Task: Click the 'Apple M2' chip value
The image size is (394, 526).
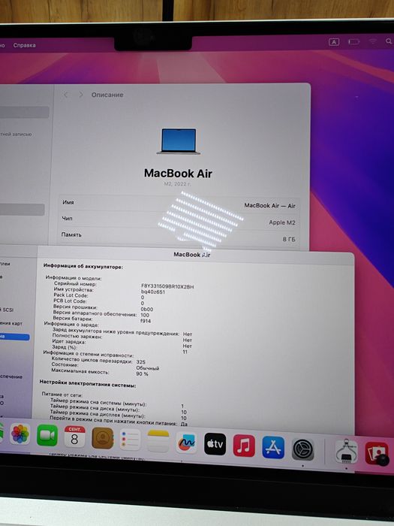Action: click(282, 222)
